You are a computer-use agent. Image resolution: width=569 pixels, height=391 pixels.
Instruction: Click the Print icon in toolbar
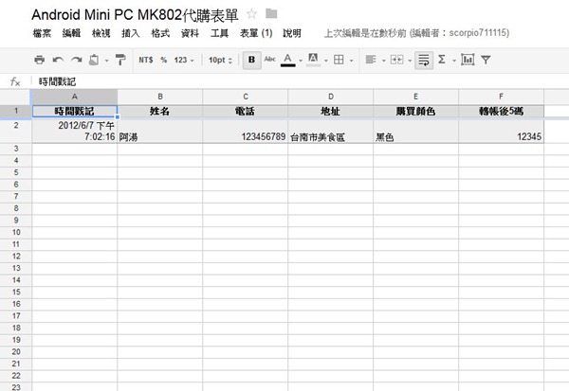(39, 60)
